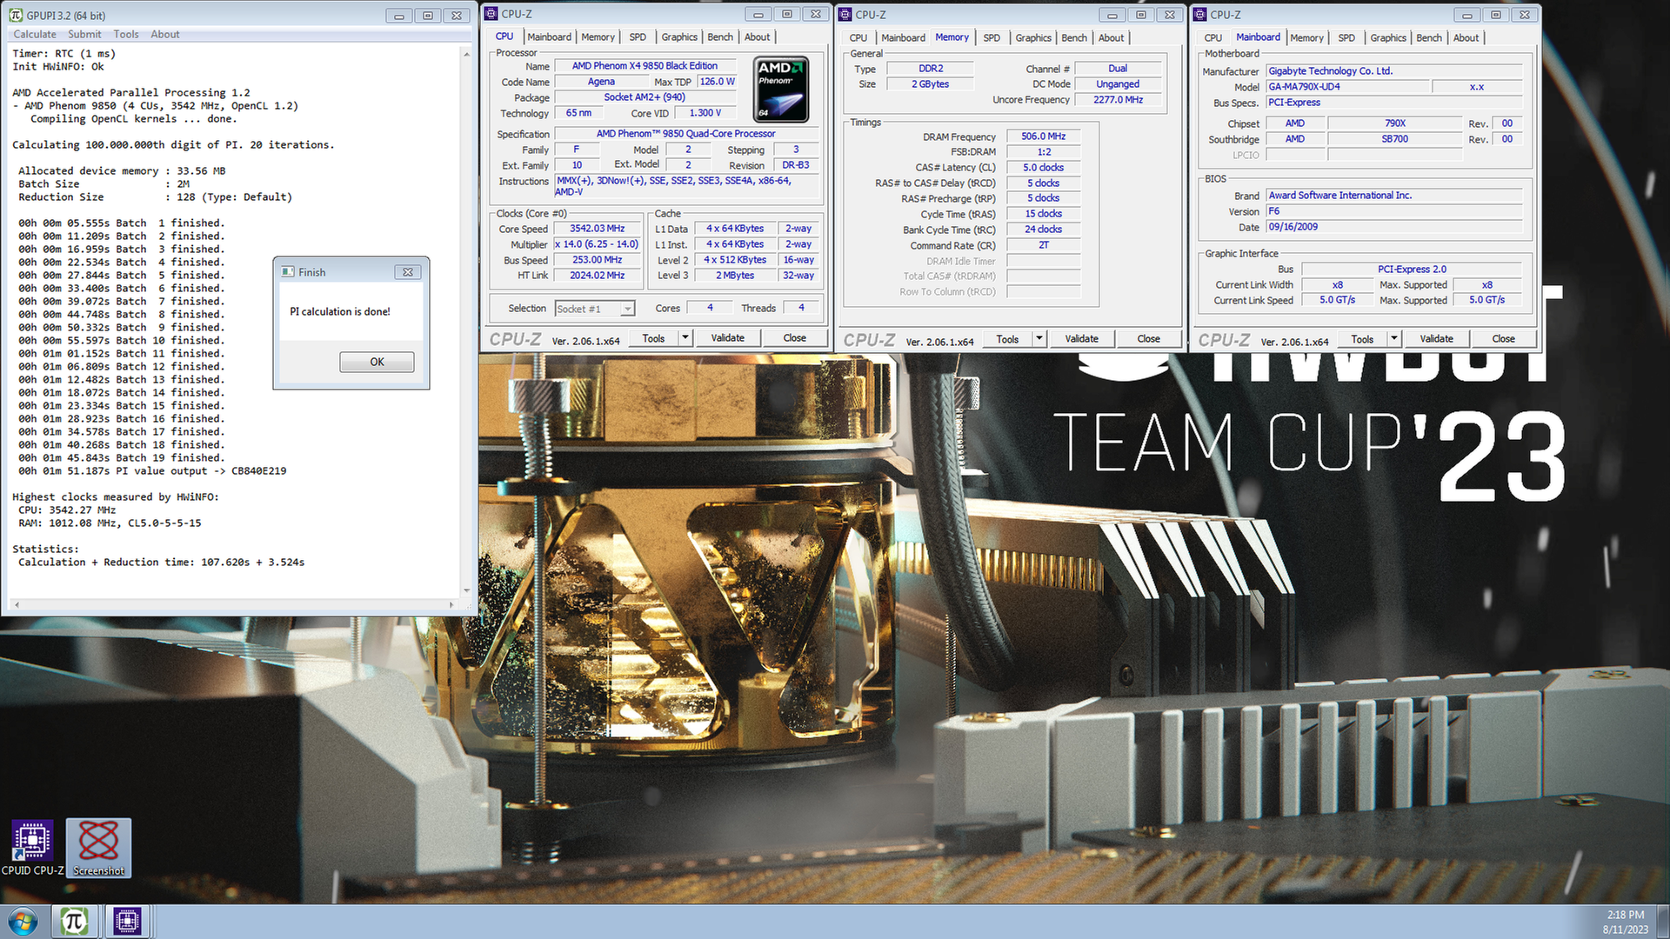Image resolution: width=1670 pixels, height=939 pixels.
Task: Switch to Graphics tab in Mainboard window
Action: 1388,38
